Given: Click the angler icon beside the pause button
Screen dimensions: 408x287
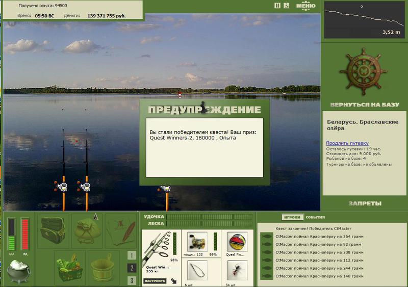Looking at the screenshot, I should (286, 6).
